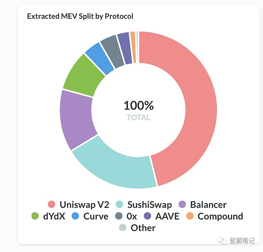Click the purple Balancer legend dot
Screen dimensions: 263x252
[x=183, y=205]
